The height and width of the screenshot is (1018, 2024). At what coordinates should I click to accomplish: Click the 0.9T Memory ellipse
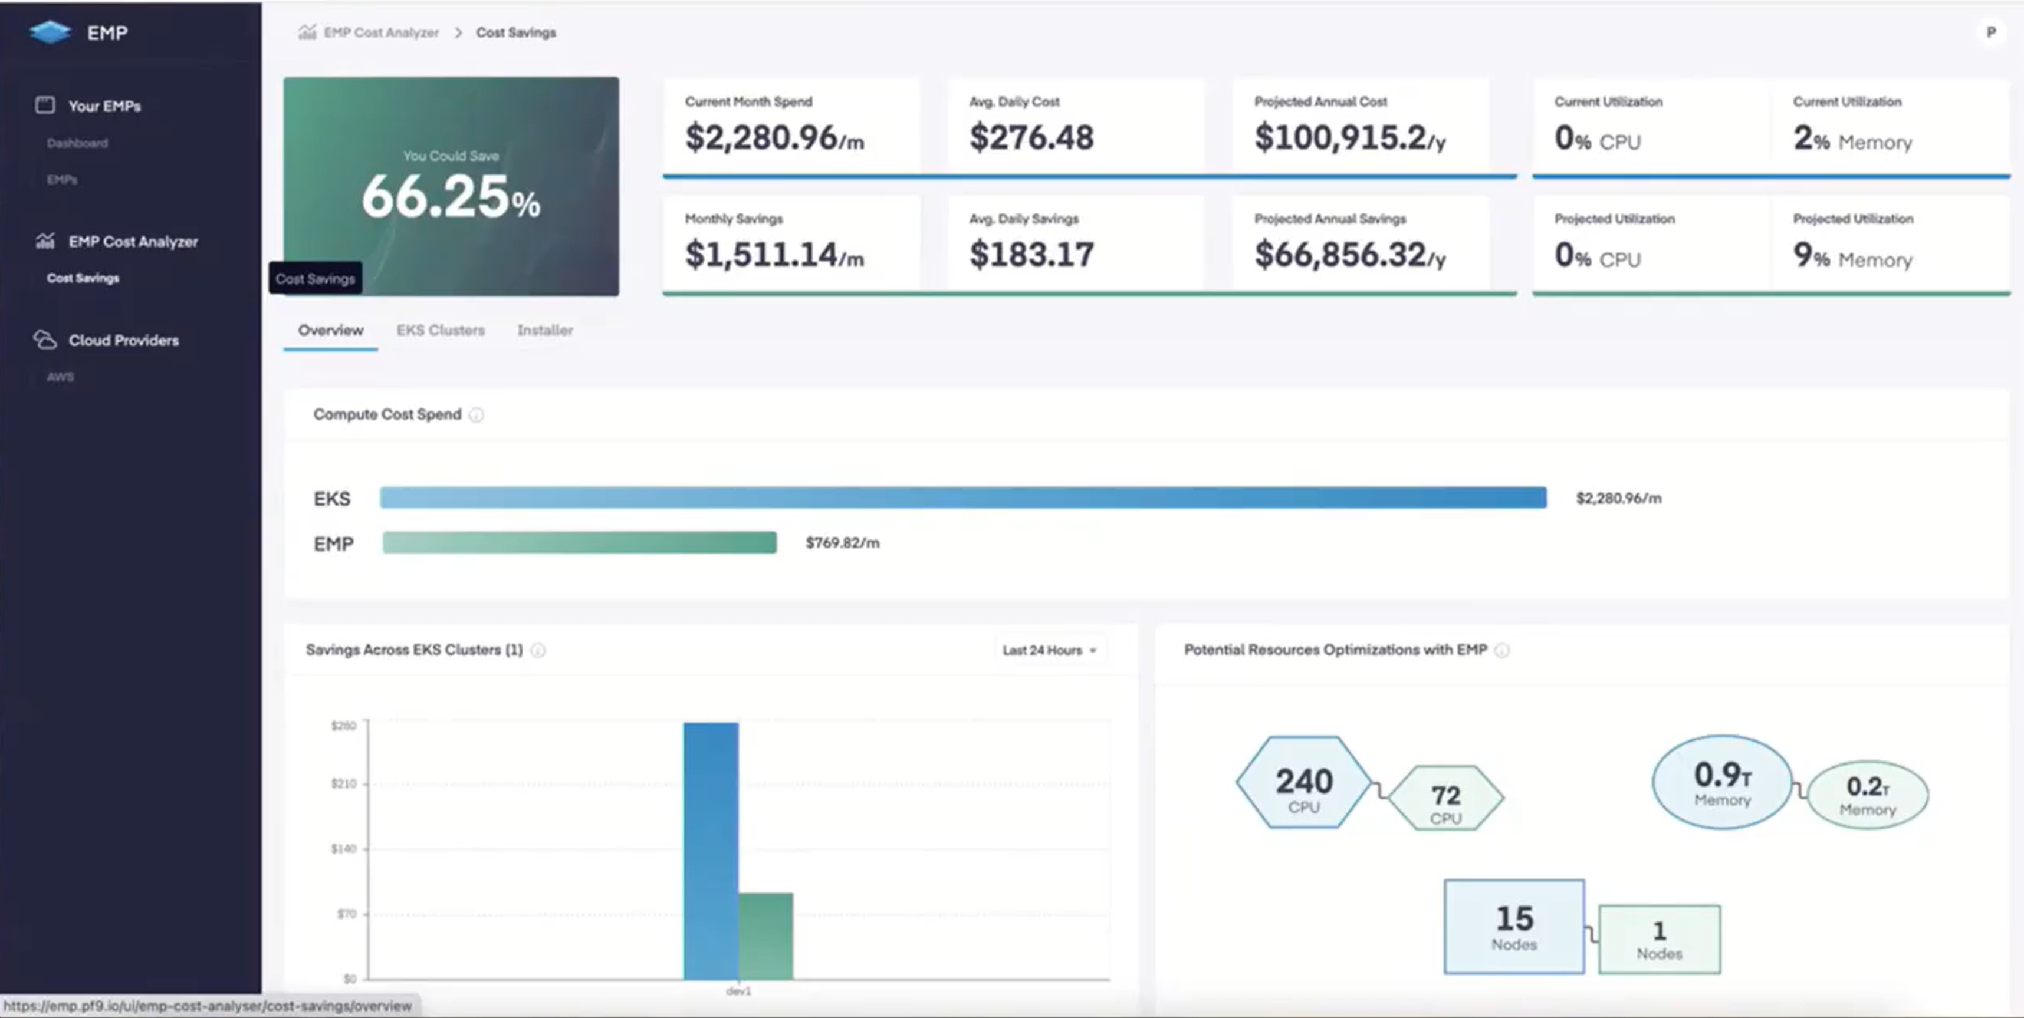[1722, 782]
